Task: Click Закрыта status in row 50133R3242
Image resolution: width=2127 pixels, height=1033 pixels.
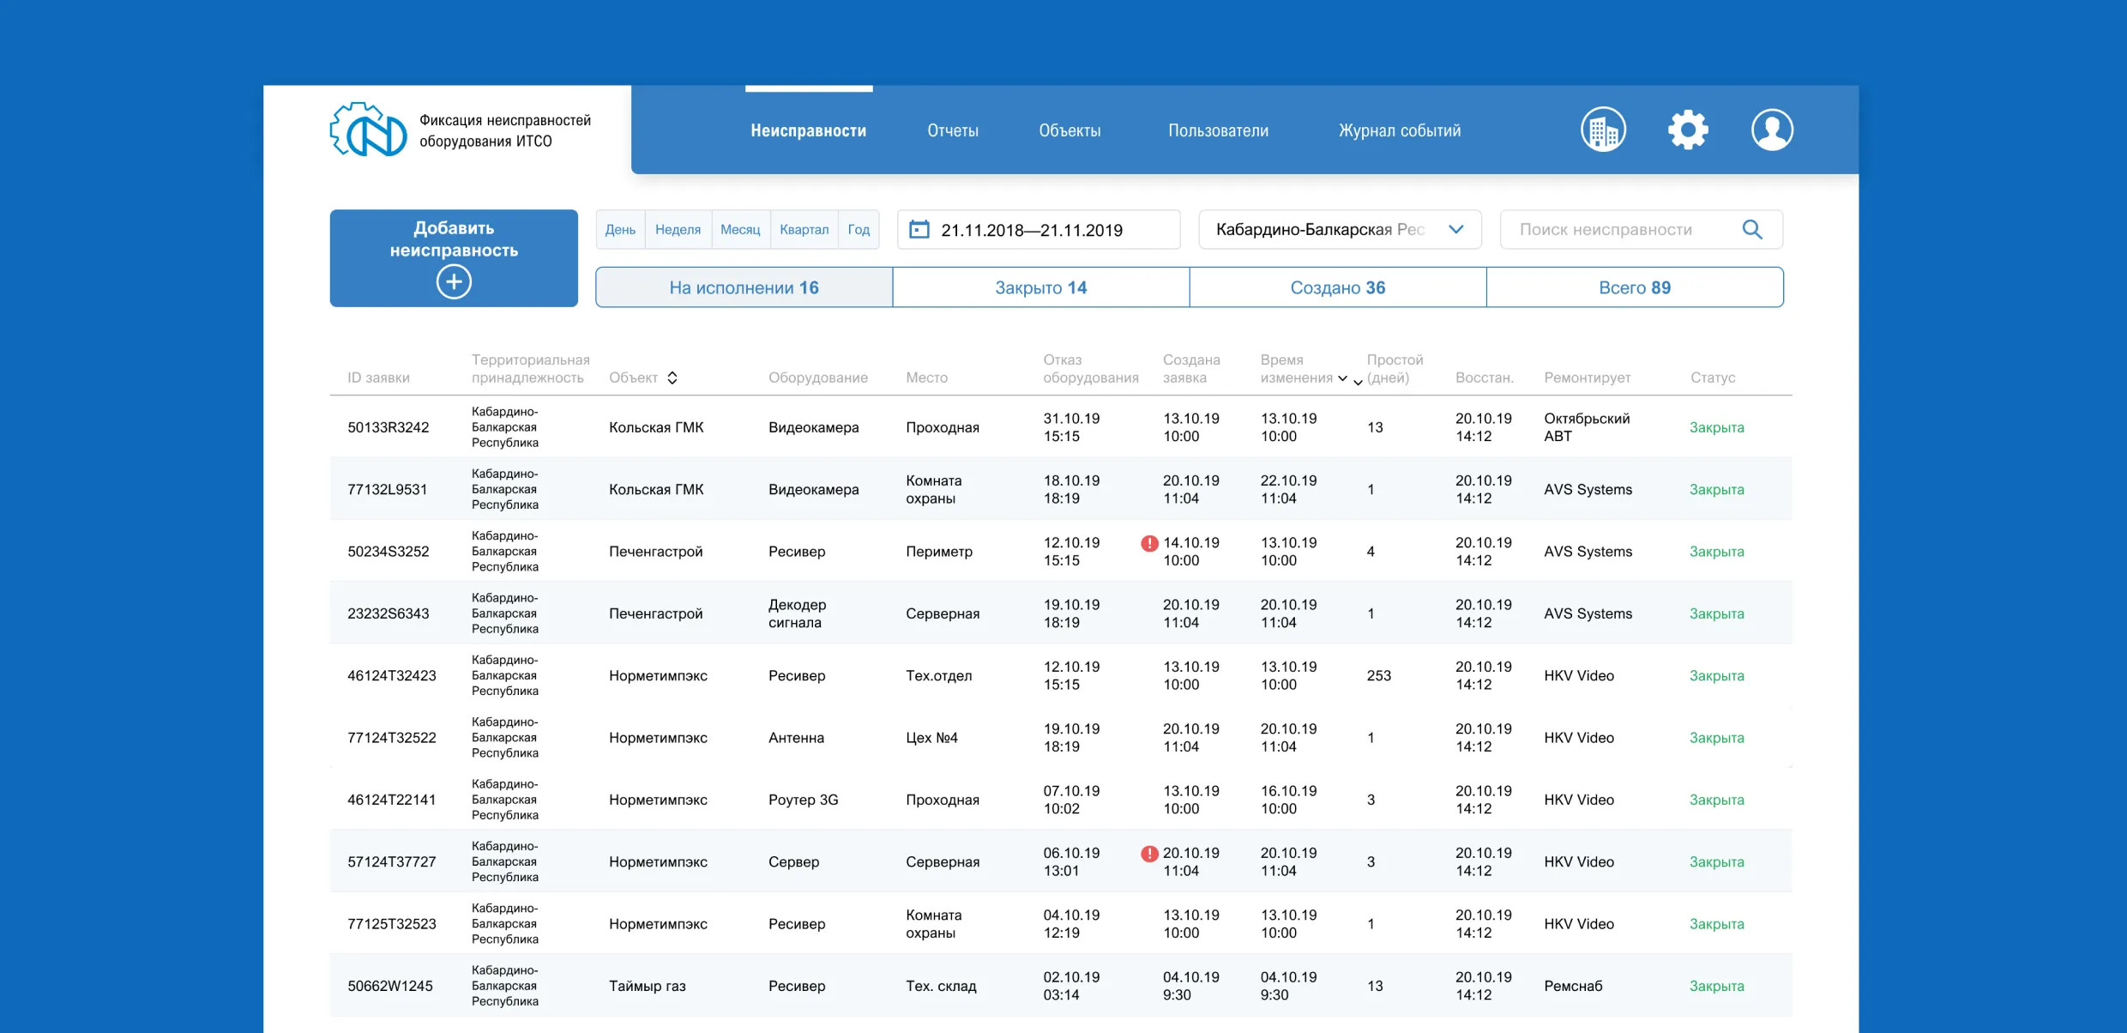Action: coord(1716,427)
